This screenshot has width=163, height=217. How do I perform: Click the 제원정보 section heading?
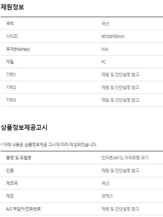pyautogui.click(x=12, y=7)
